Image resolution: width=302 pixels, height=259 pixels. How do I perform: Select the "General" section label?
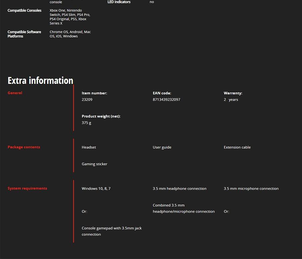[x=15, y=93]
